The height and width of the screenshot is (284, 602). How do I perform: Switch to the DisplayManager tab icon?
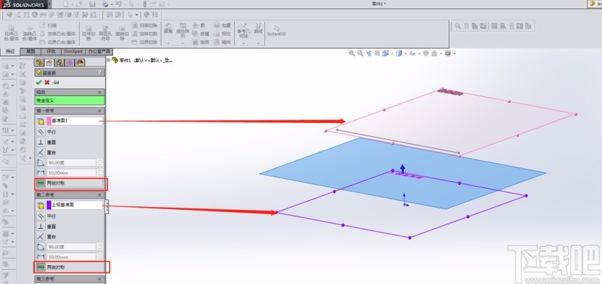coord(80,63)
